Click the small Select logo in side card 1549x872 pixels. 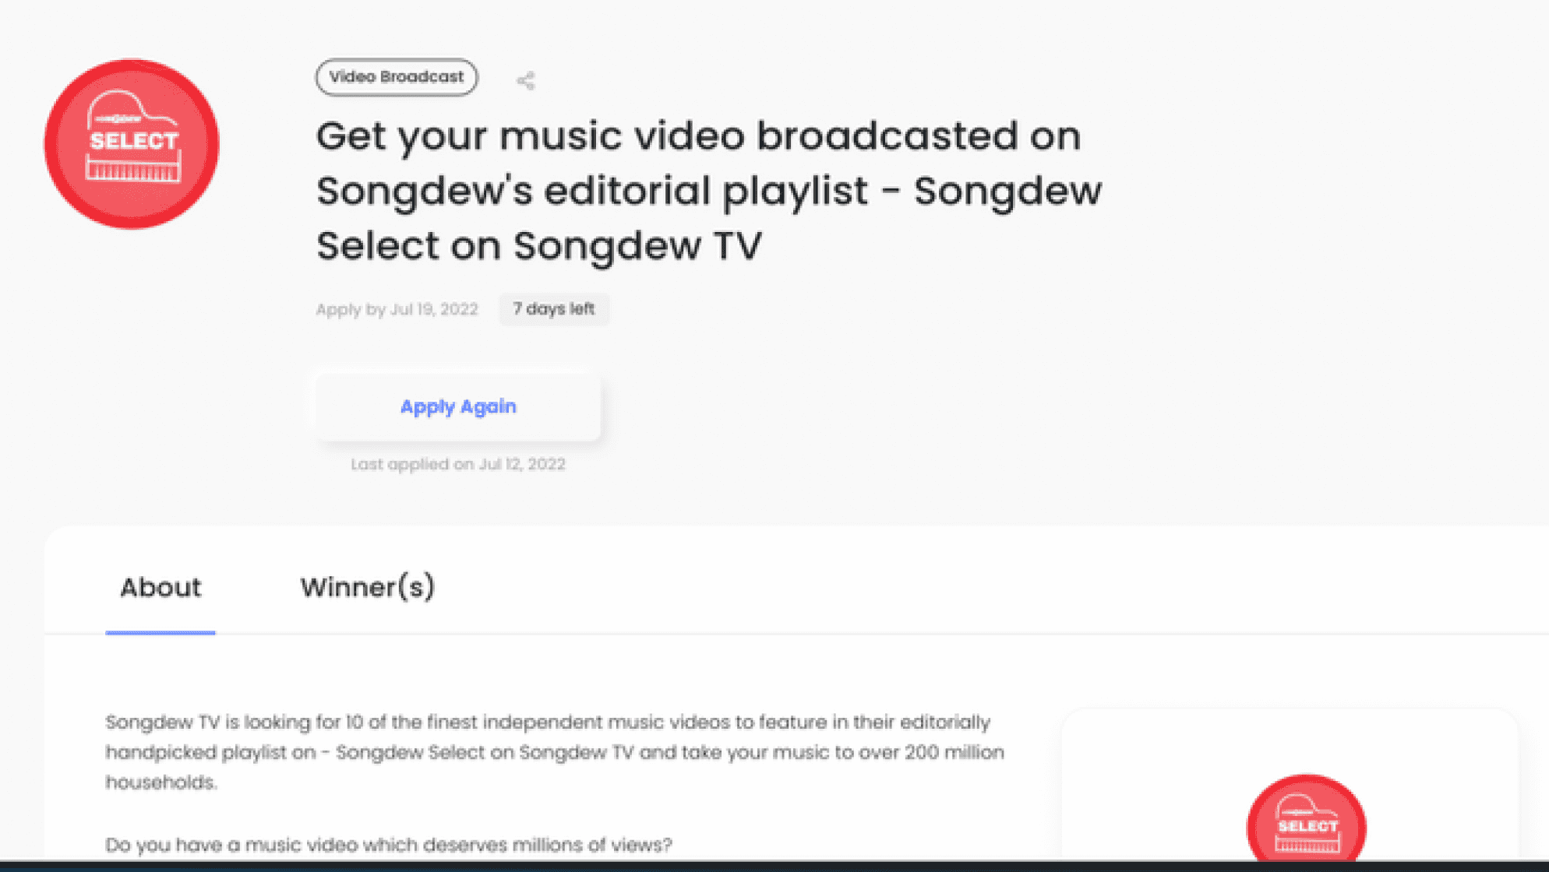pyautogui.click(x=1306, y=821)
